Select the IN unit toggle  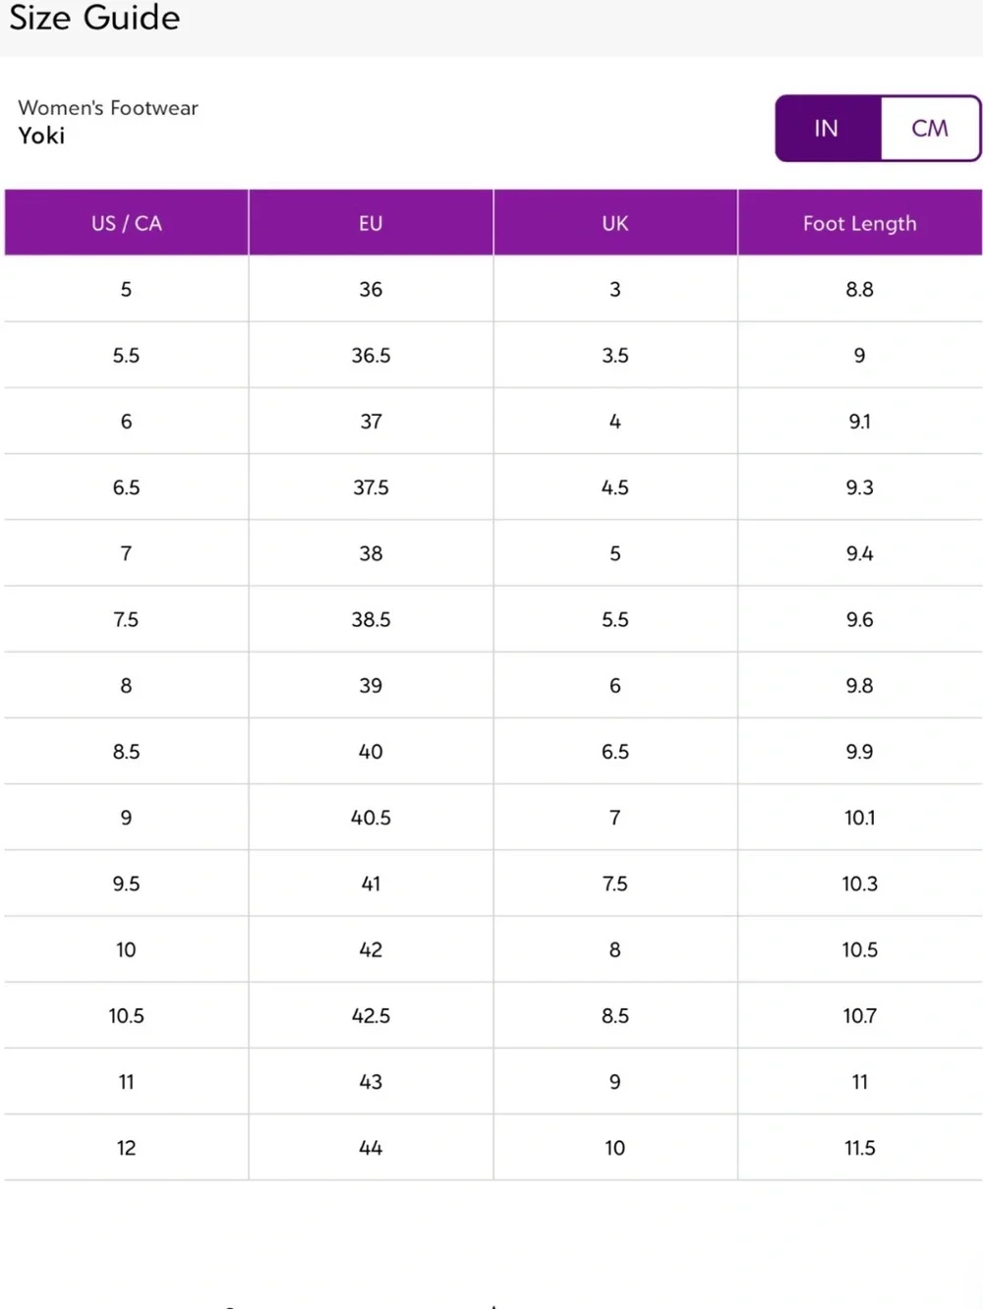tap(828, 128)
